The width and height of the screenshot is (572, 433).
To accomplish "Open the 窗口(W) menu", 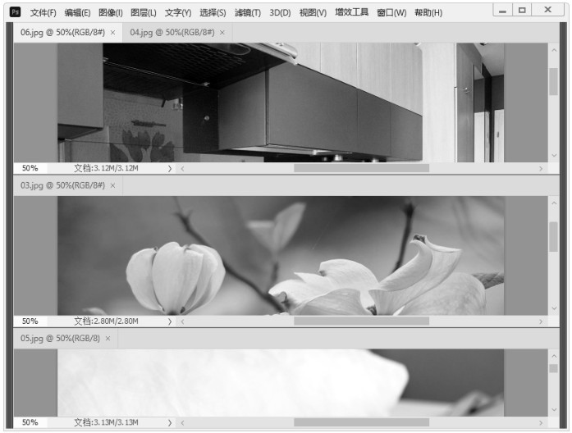I will (391, 13).
